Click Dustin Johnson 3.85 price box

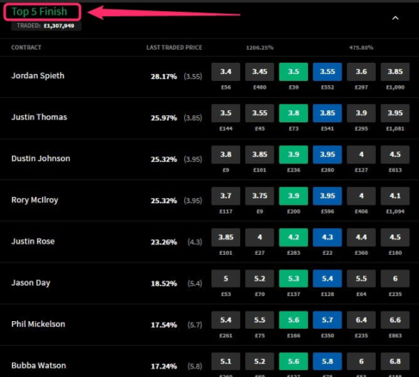point(260,155)
